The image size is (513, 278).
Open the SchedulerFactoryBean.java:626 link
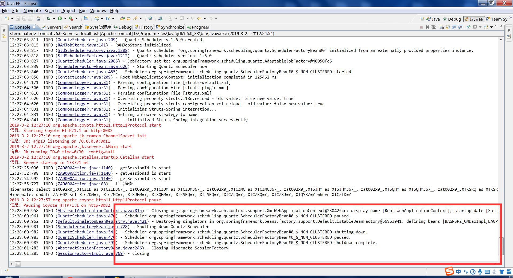(92, 66)
